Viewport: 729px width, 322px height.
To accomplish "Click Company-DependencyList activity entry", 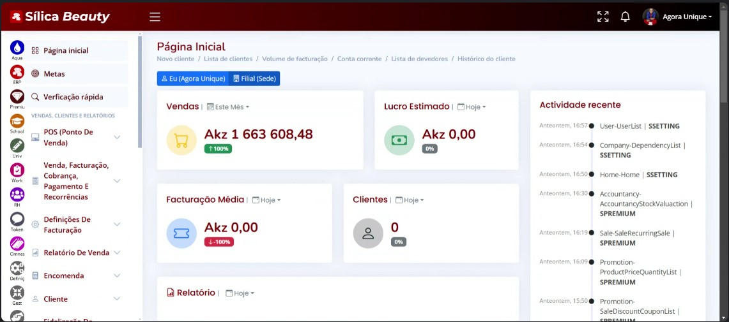I will pyautogui.click(x=643, y=150).
